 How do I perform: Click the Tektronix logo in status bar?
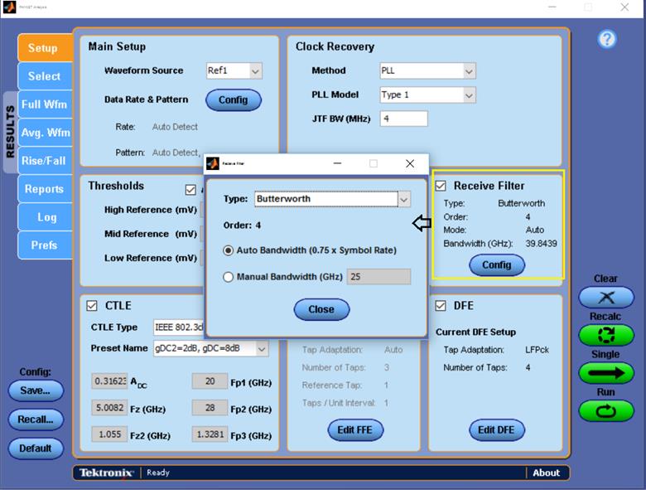[106, 473]
